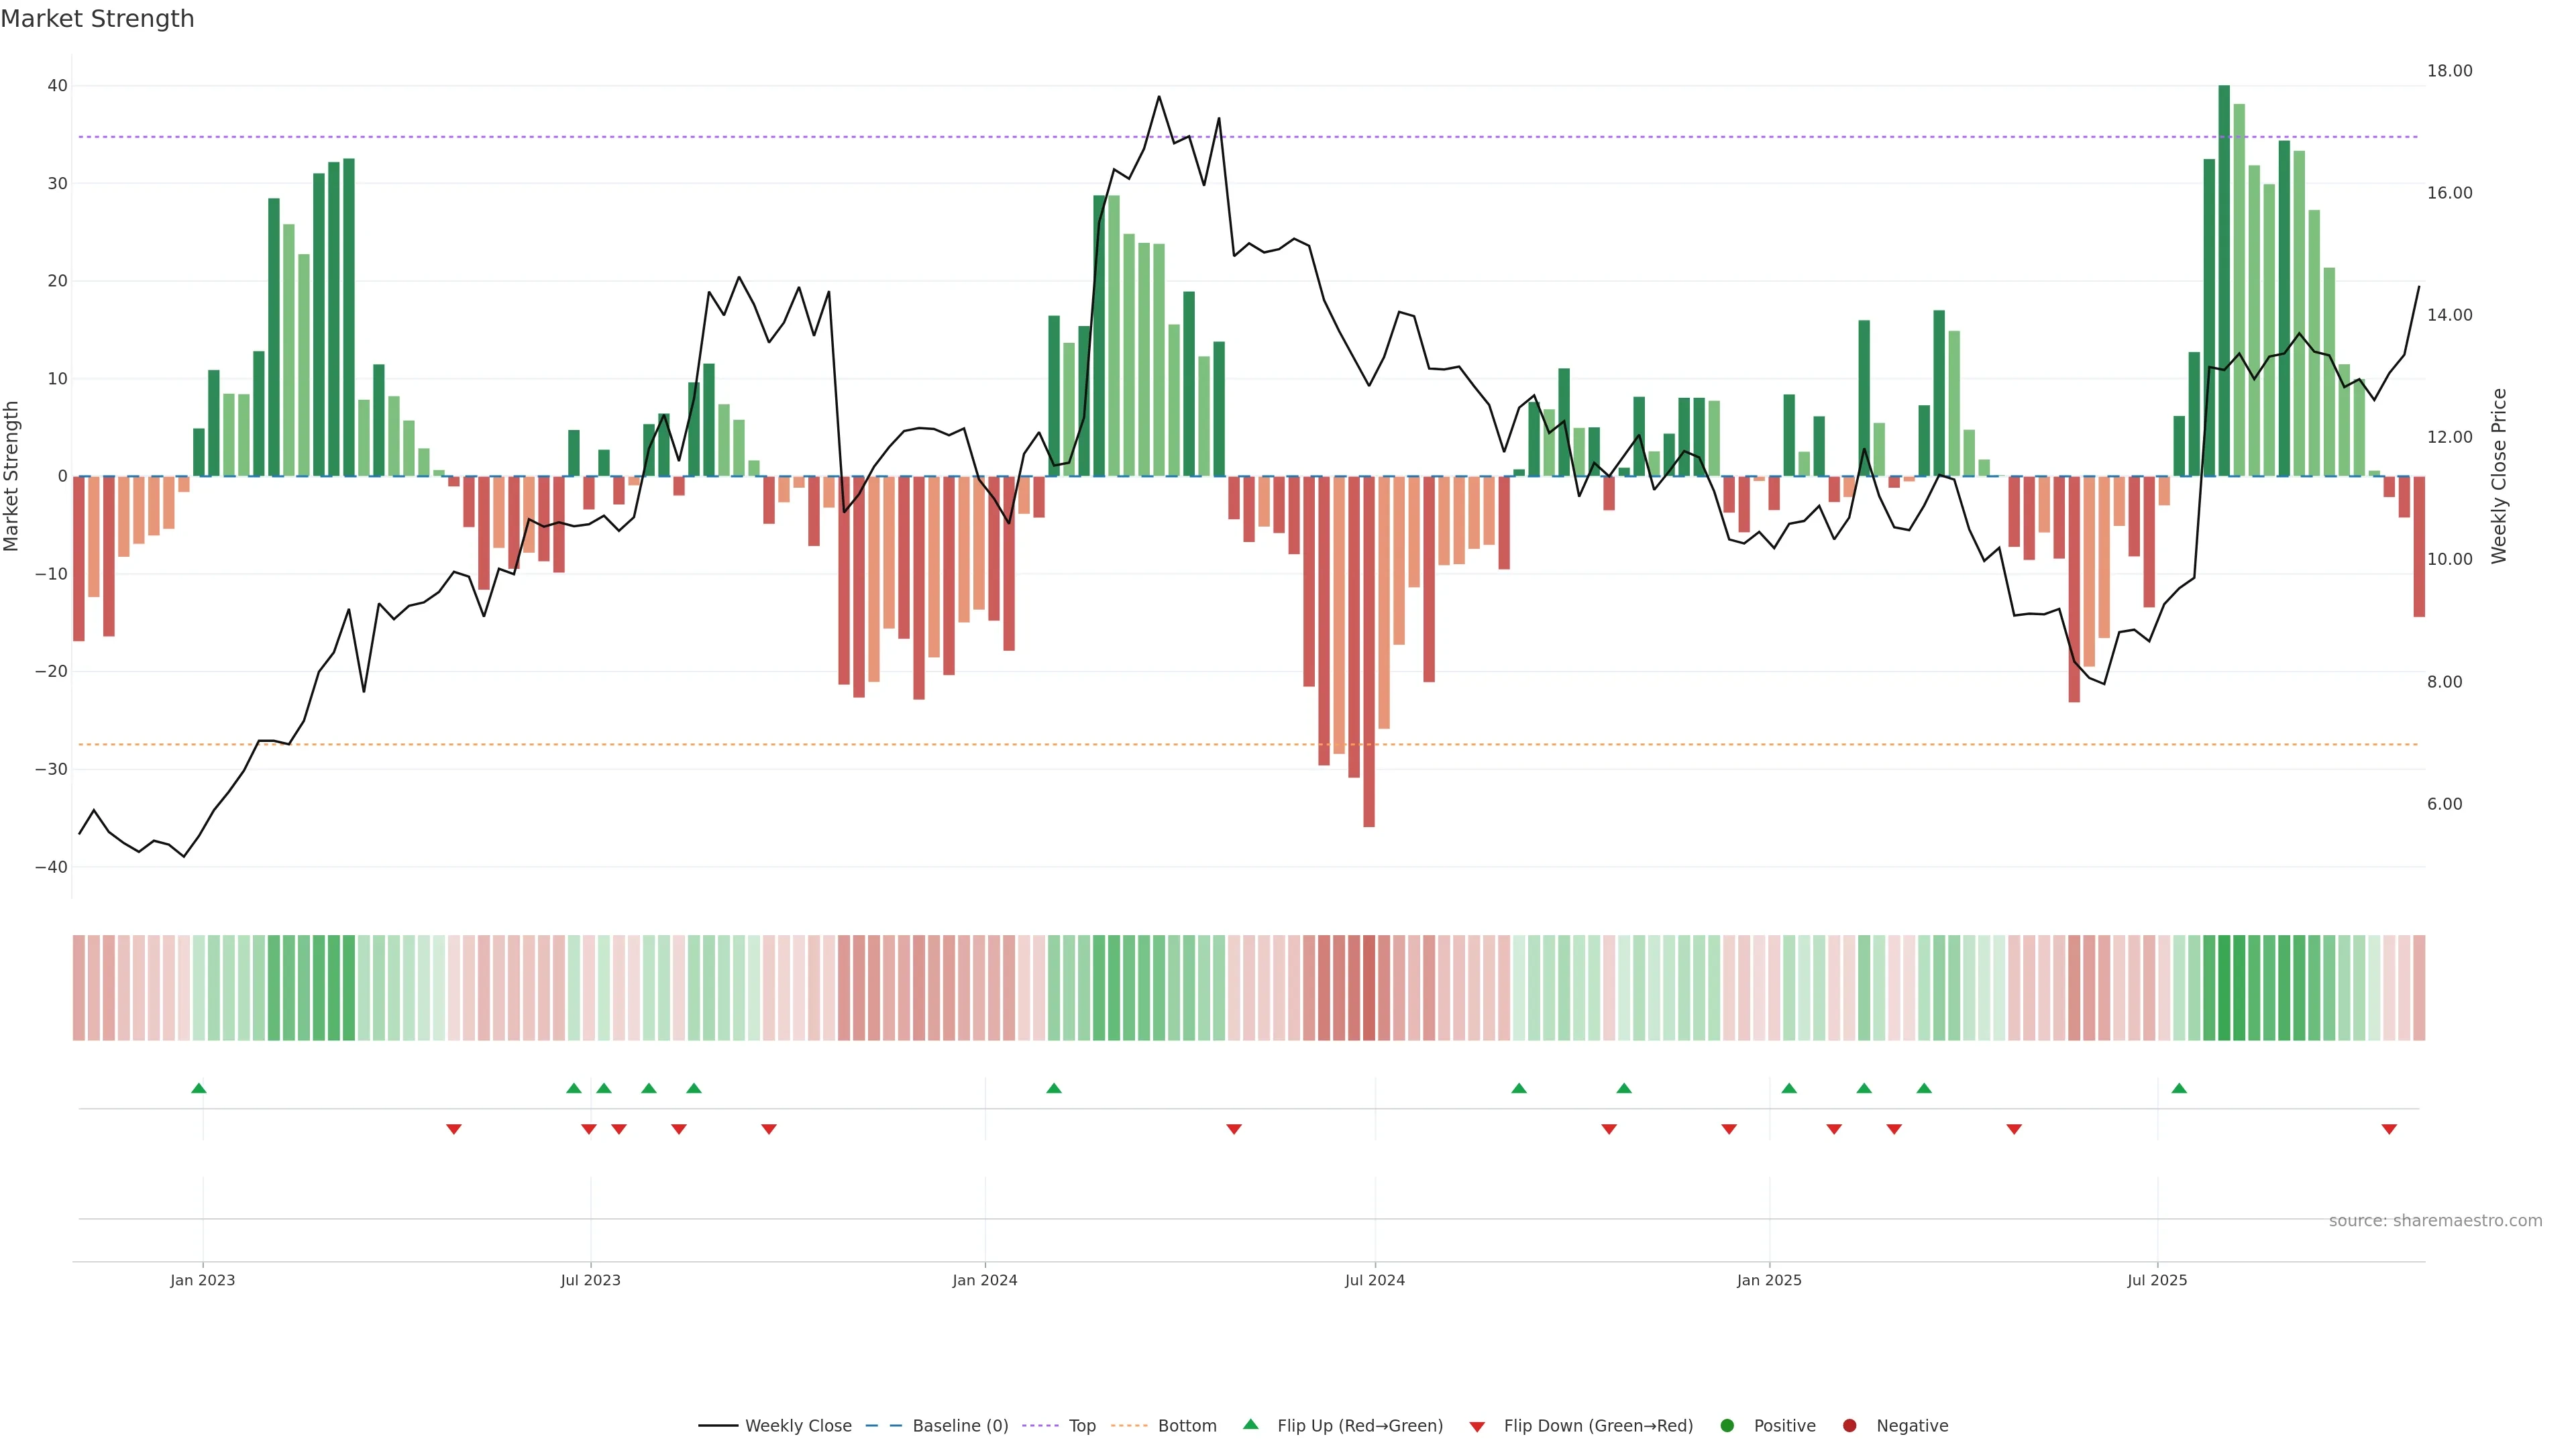2576x1449 pixels.
Task: Click the dark red Negative circle legend icon
Action: coord(1849,1426)
